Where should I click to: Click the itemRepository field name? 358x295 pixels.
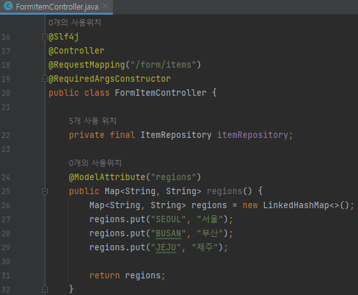[253, 135]
